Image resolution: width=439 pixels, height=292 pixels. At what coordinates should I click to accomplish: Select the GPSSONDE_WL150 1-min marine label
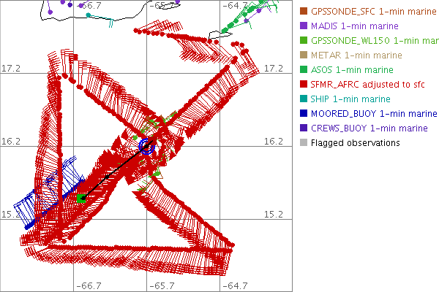click(374, 40)
